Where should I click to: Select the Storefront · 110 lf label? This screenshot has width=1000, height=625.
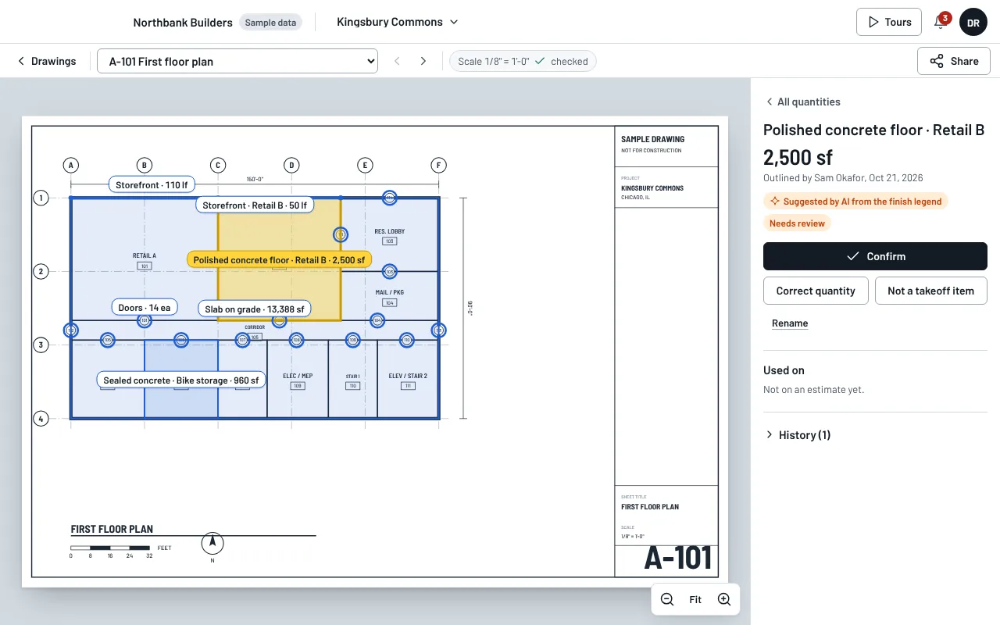152,185
